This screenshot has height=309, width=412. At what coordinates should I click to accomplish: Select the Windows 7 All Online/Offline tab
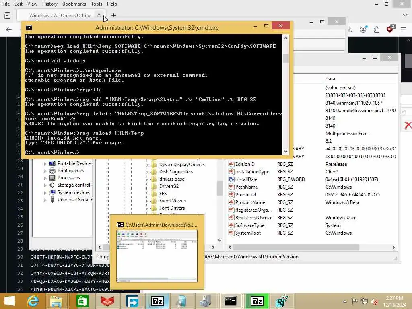[x=60, y=16]
